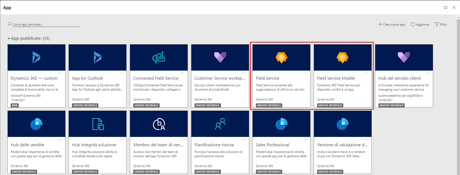Open the Connected Field Service title

click(156, 78)
